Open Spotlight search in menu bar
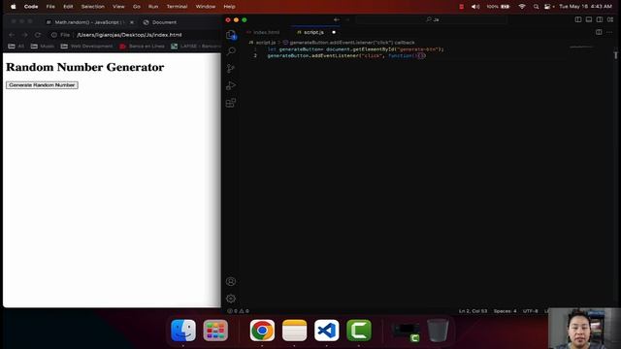621x349 pixels. coord(536,7)
